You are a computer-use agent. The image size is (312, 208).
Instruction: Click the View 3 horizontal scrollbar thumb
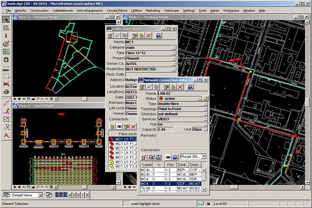(x=84, y=99)
